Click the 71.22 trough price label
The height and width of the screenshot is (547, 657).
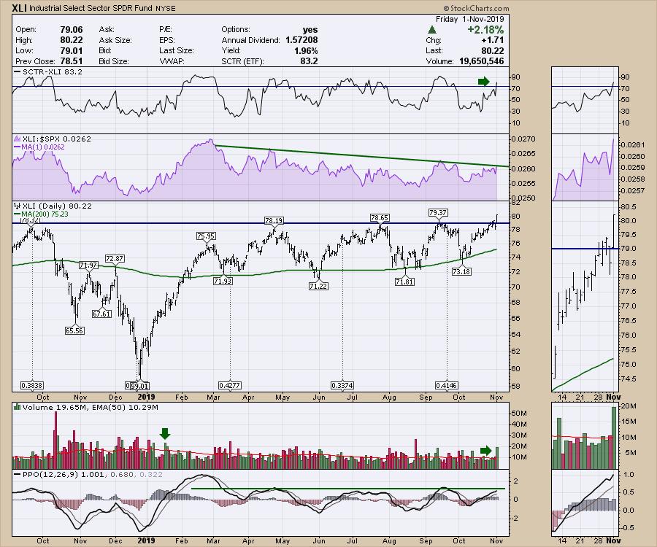(318, 287)
